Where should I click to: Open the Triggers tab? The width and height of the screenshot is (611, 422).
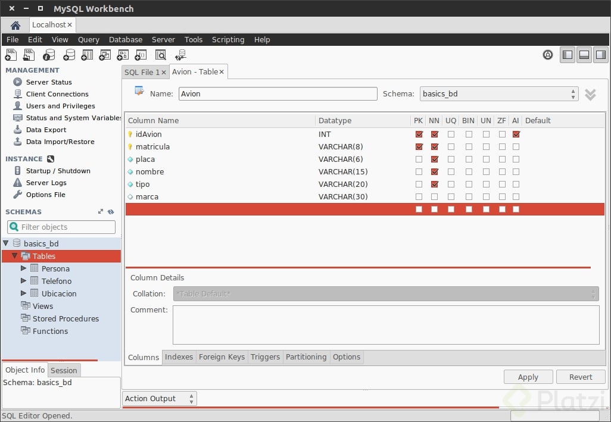coord(266,357)
